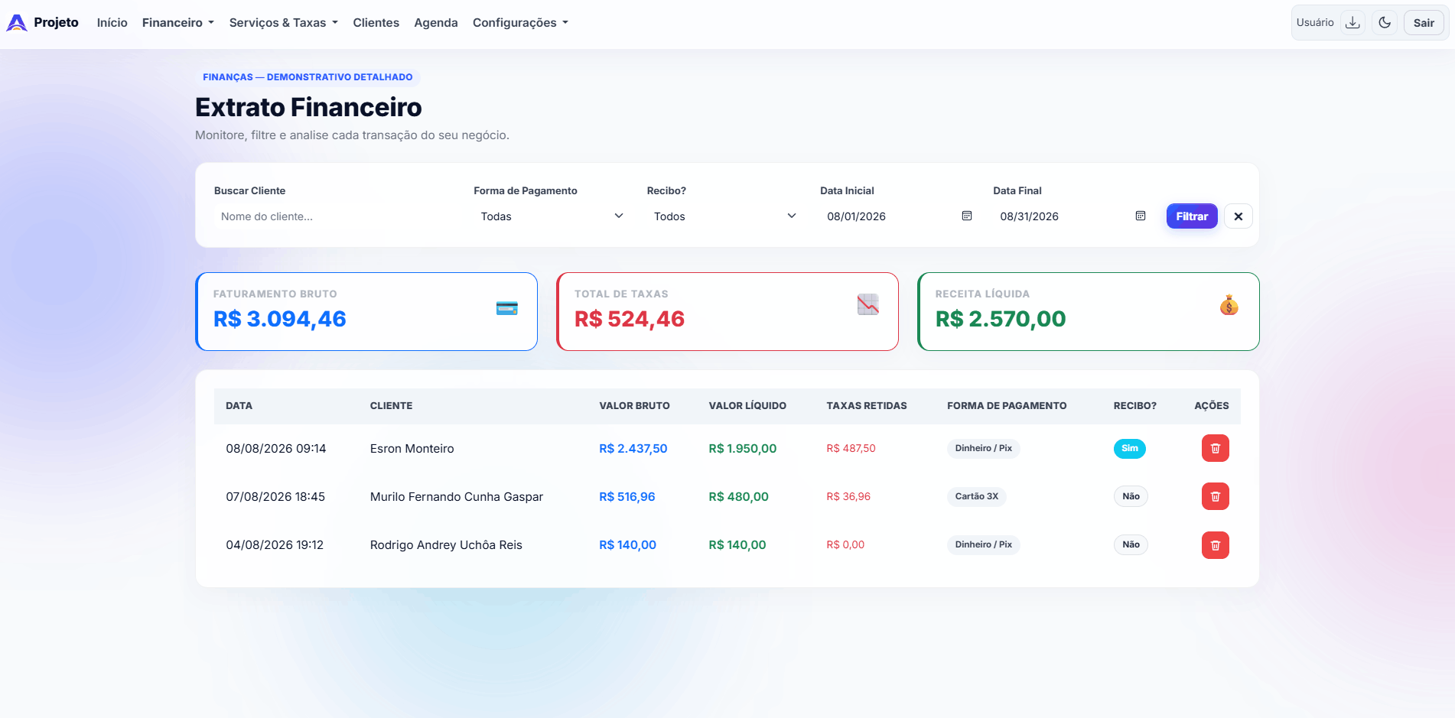This screenshot has width=1455, height=718.
Task: Focus the Buscar Cliente name field
Action: click(x=334, y=216)
